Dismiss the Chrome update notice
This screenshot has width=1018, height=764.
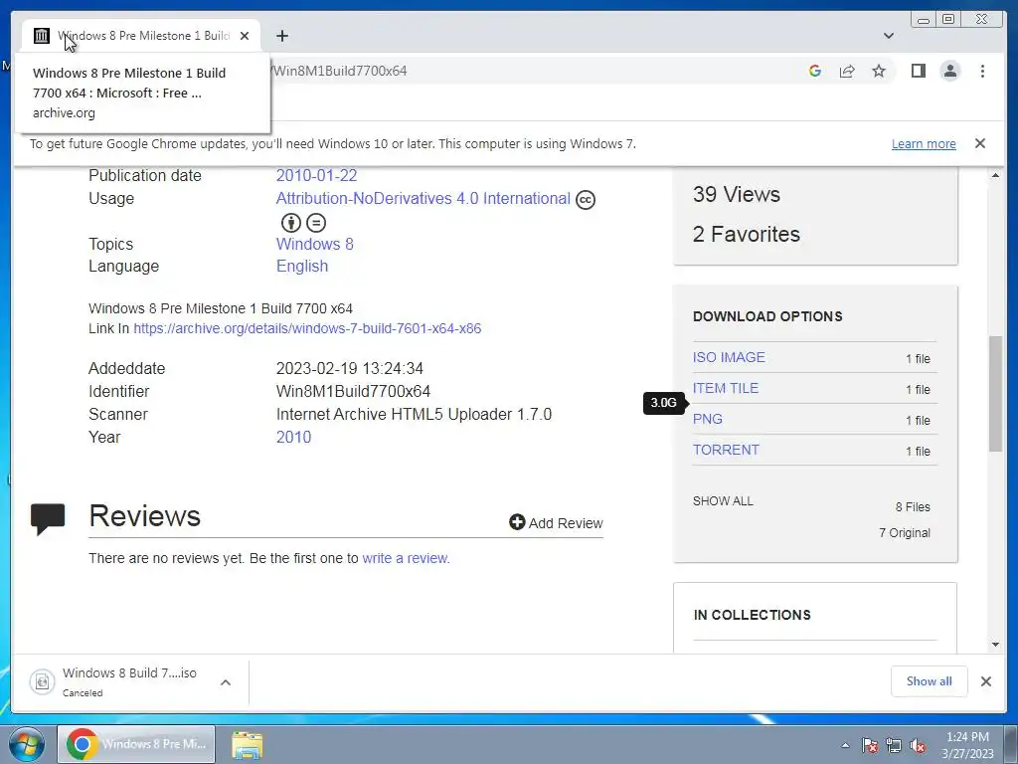point(980,143)
